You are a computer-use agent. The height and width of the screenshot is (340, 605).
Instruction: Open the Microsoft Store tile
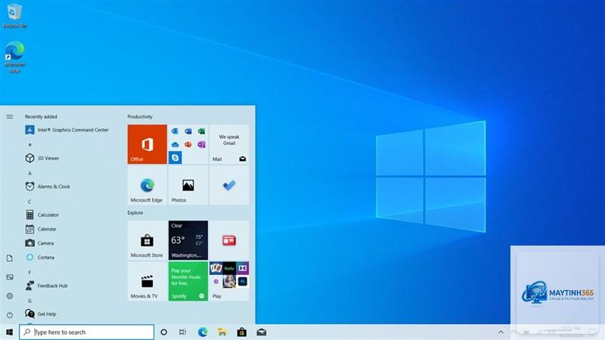[x=147, y=240]
